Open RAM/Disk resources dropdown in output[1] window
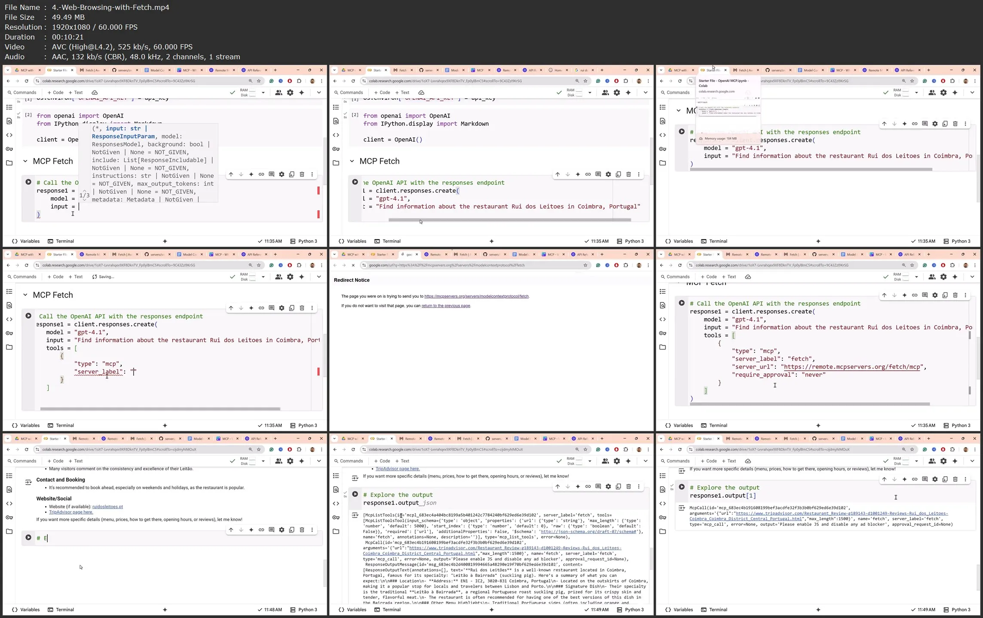 point(916,461)
